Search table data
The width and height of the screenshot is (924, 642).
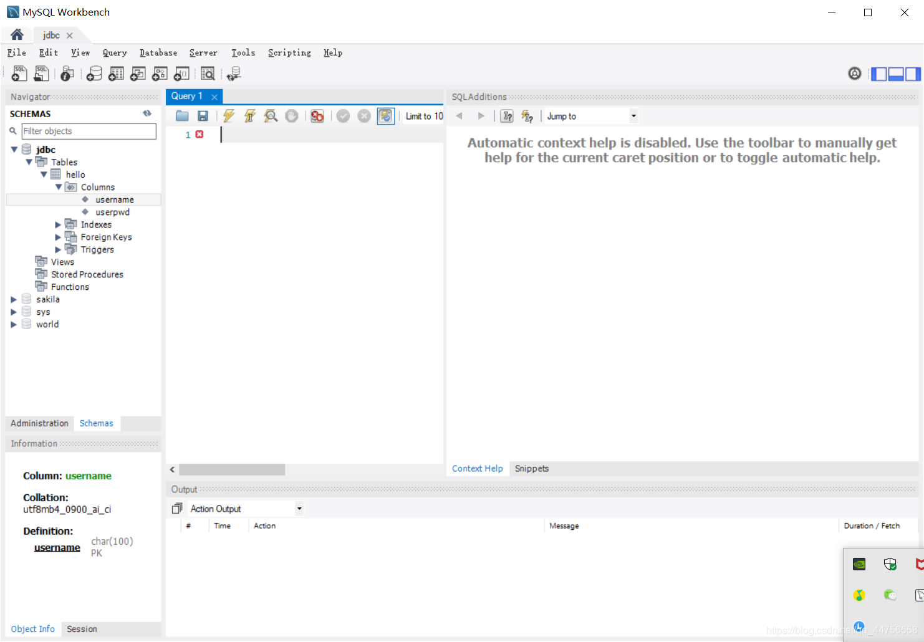[x=208, y=74]
